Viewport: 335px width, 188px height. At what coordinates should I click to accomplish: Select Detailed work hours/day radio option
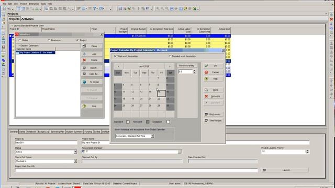tap(170, 56)
